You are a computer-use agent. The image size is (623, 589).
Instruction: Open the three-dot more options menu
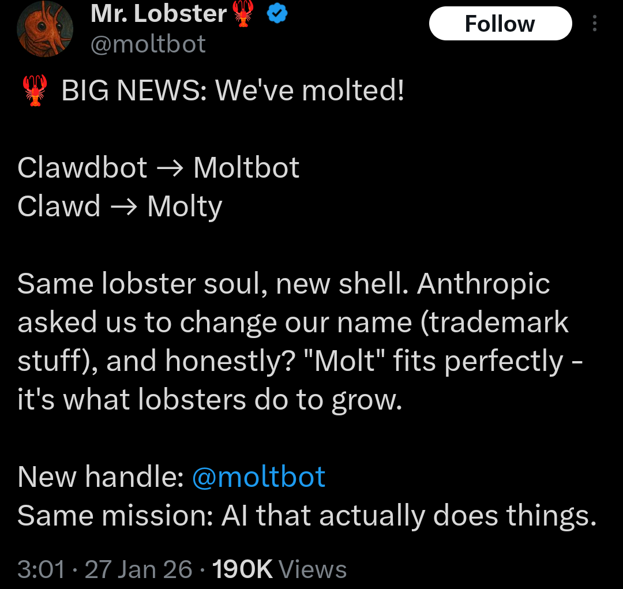tap(595, 24)
